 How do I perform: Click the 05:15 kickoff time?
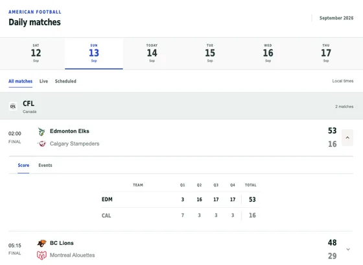coord(14,246)
